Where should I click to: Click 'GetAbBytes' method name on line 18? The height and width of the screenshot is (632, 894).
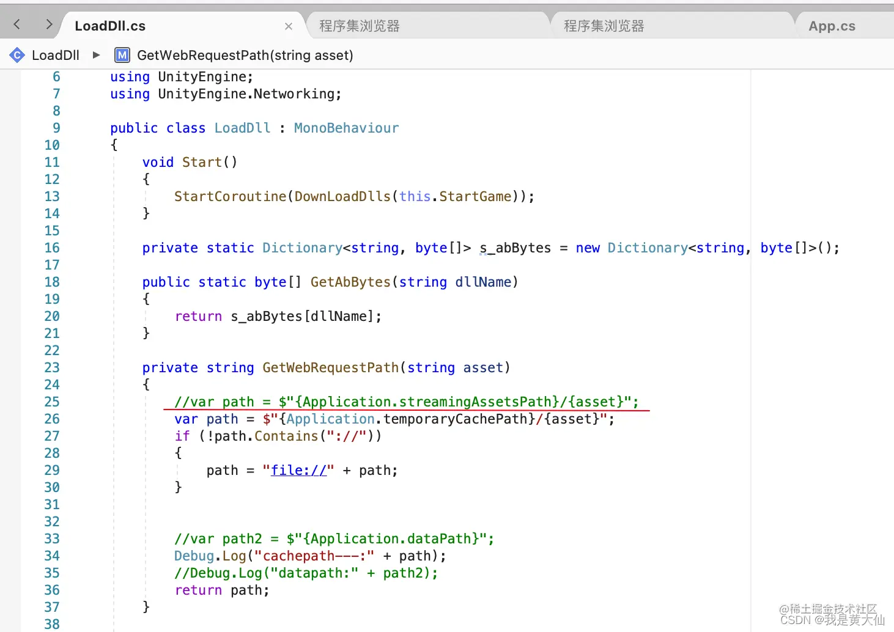pyautogui.click(x=350, y=282)
